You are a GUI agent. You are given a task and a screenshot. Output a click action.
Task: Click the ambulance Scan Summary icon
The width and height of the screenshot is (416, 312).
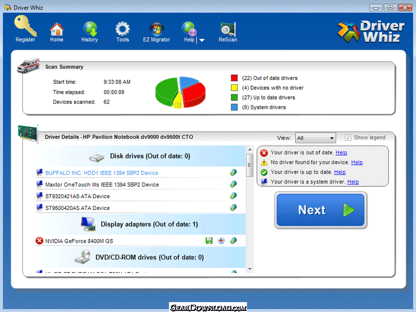(x=28, y=64)
